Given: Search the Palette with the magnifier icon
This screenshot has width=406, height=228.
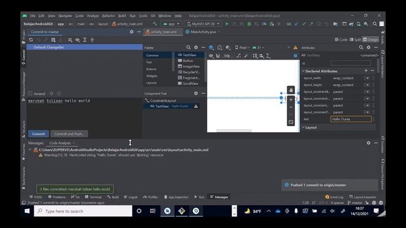Looking at the screenshot, I should coord(188,47).
